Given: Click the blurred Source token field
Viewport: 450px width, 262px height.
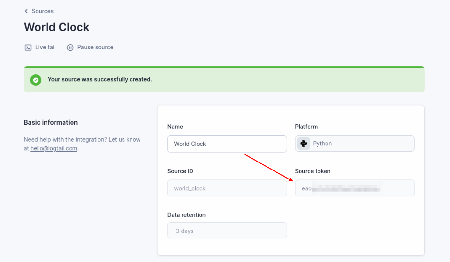Looking at the screenshot, I should click(355, 188).
